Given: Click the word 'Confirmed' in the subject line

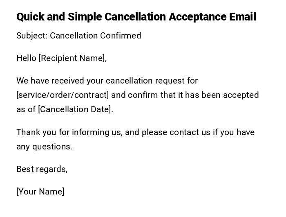Looking at the screenshot, I should 121,36.
